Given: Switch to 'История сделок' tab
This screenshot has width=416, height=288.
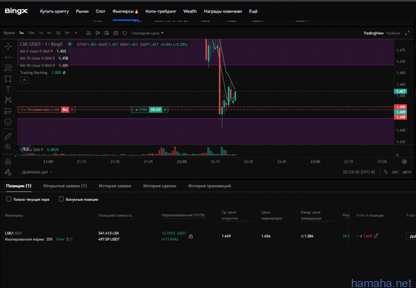Looking at the screenshot, I should pos(160,186).
